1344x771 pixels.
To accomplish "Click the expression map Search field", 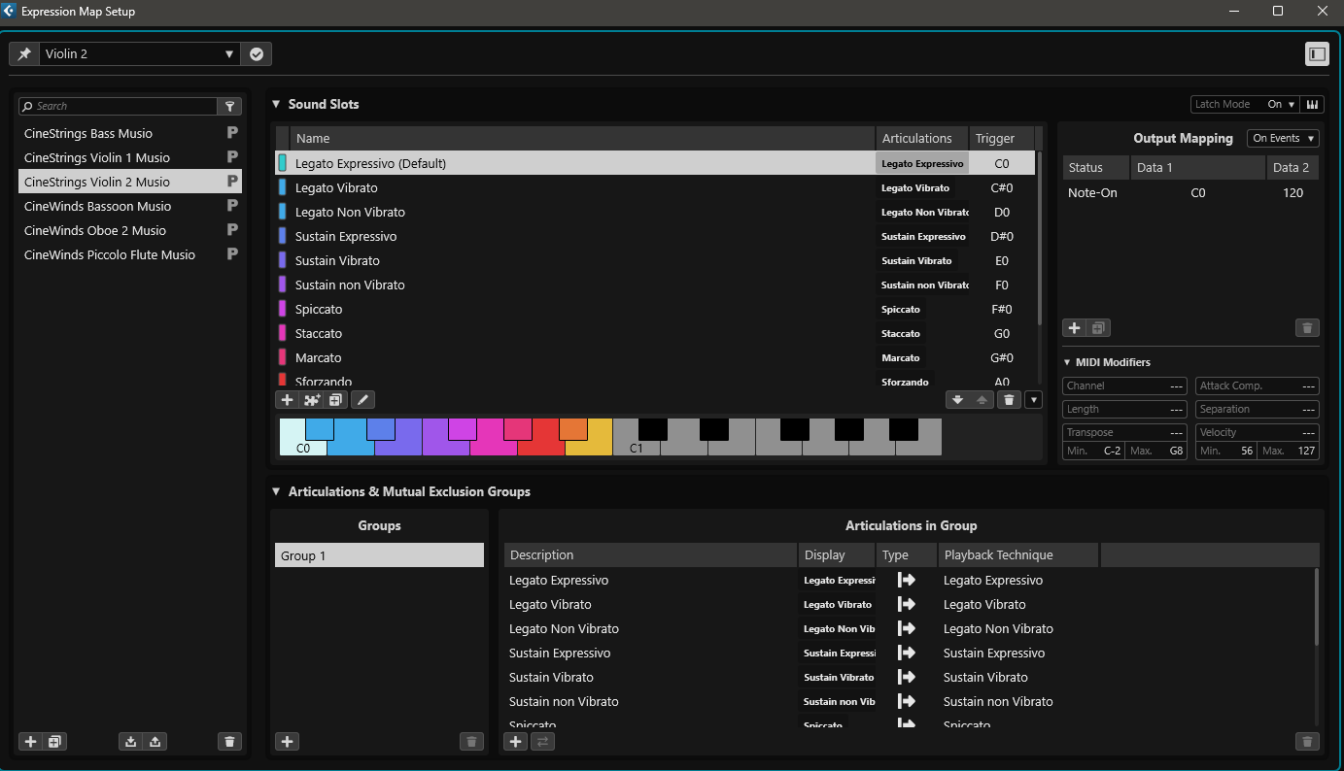I will tap(119, 107).
